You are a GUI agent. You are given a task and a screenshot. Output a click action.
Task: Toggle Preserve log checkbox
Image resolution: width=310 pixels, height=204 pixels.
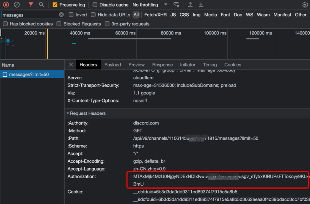55,5
